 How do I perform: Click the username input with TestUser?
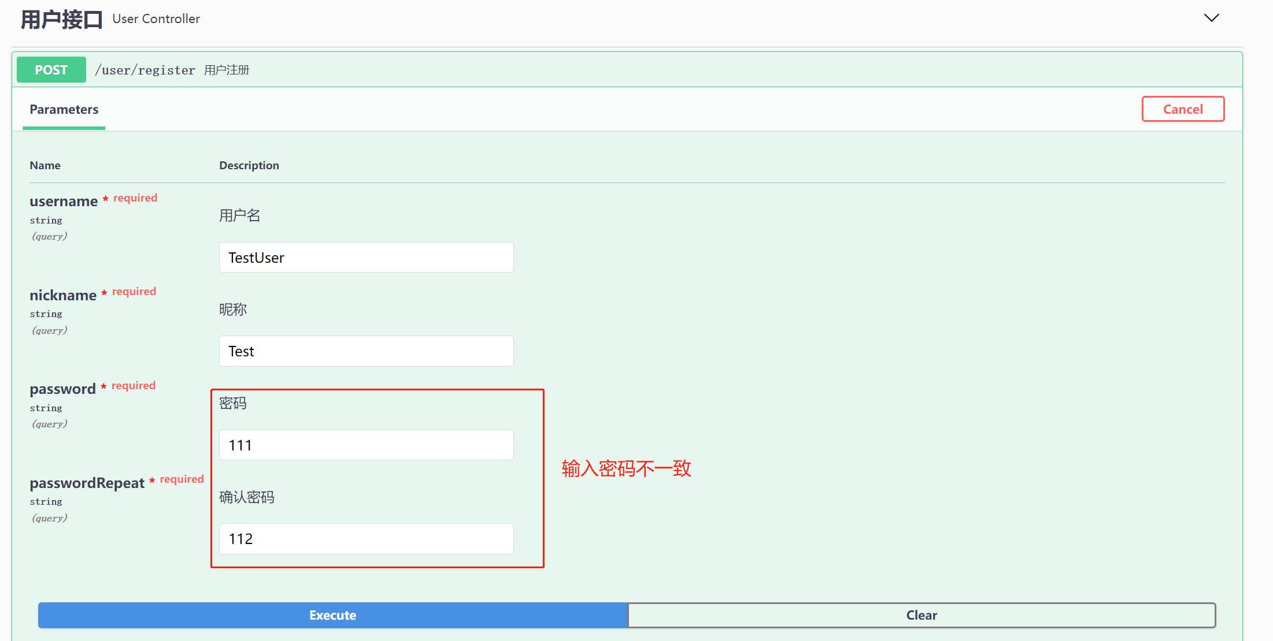[366, 258]
